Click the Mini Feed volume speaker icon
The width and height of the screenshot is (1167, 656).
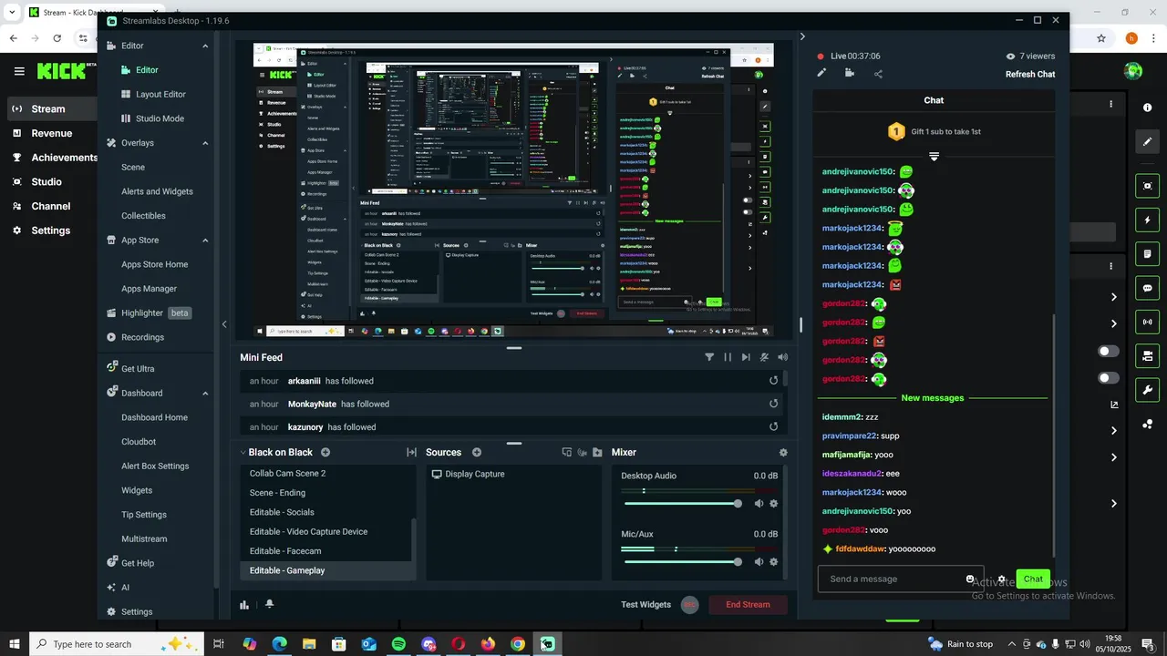point(782,357)
